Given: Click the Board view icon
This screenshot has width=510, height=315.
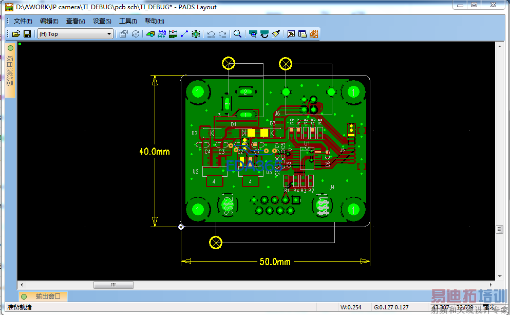Looking at the screenshot, I should point(253,34).
